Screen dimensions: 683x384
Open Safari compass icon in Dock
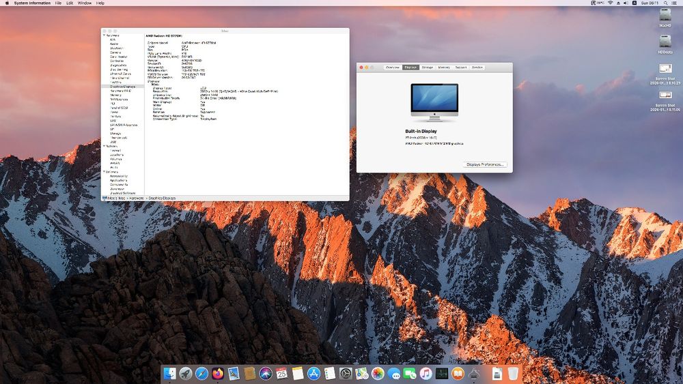click(201, 373)
